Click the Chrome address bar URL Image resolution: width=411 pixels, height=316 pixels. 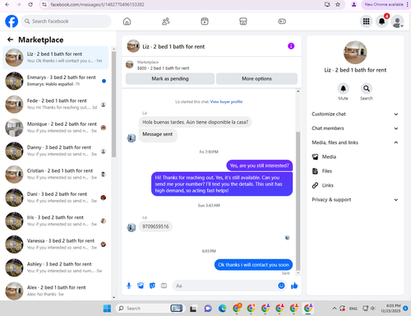tap(97, 4)
